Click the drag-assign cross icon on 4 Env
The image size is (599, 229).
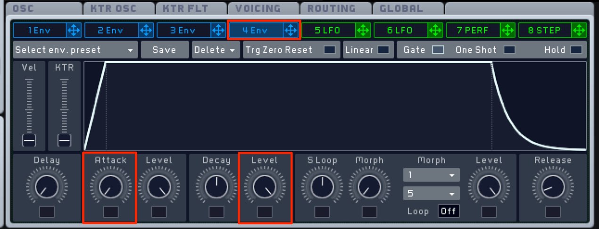tap(290, 31)
